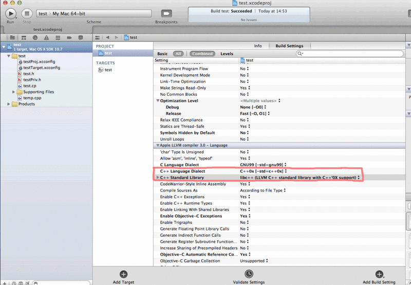Switch to the Info tab
The height and width of the screenshot is (285, 411).
[258, 46]
